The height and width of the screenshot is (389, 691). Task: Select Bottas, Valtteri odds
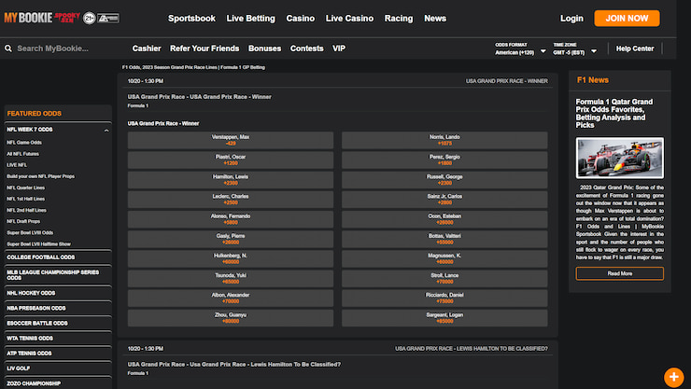(x=444, y=239)
